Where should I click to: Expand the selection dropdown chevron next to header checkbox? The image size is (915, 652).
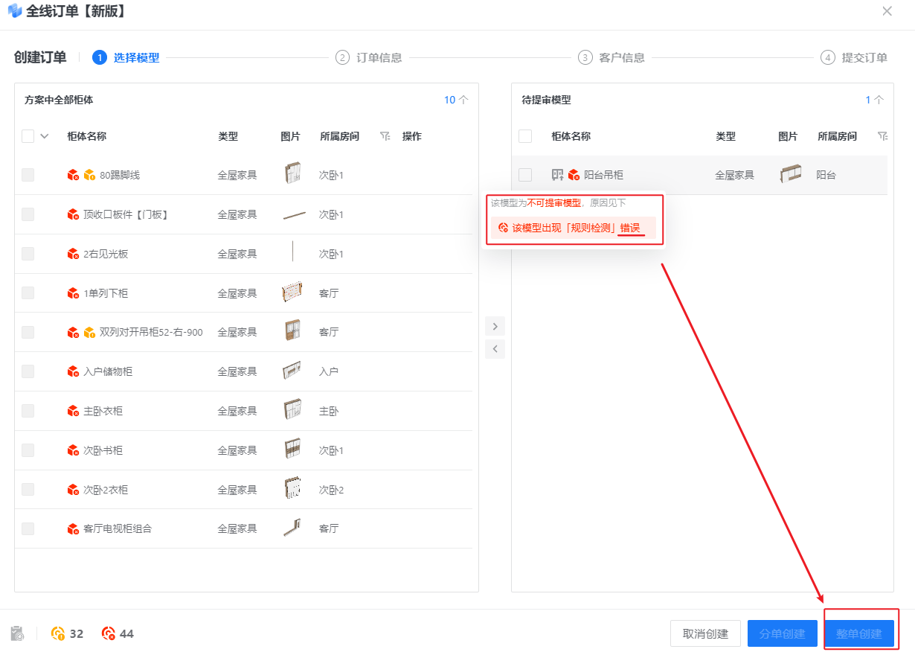[x=44, y=136]
